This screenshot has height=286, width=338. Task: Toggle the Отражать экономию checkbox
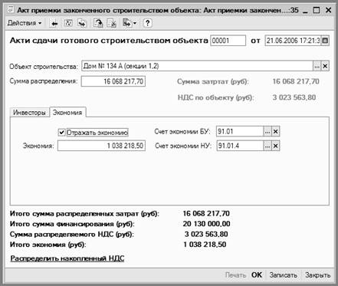pyautogui.click(x=61, y=133)
